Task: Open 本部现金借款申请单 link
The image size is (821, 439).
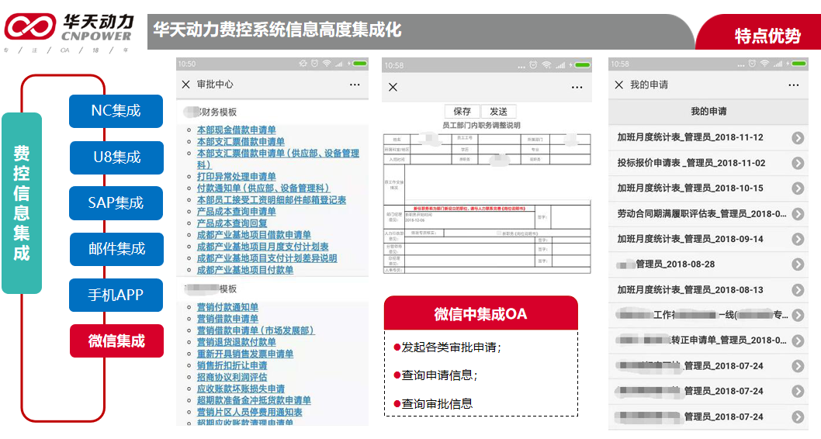Action: click(236, 130)
